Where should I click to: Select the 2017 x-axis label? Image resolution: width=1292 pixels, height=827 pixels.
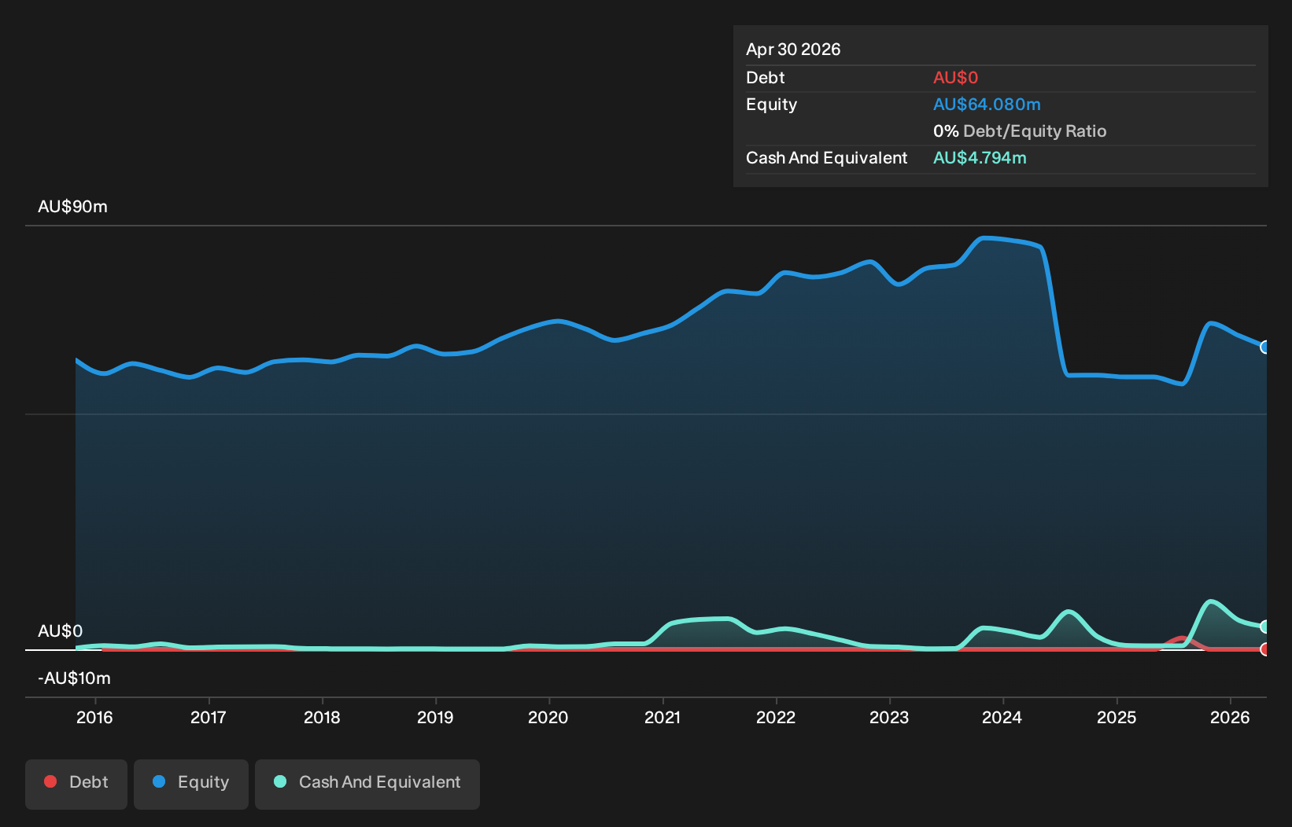tap(209, 717)
